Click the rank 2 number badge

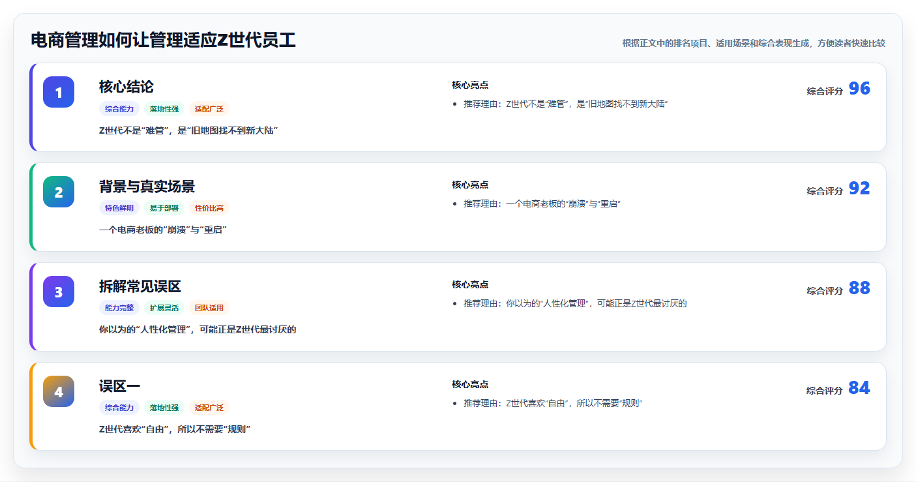click(x=59, y=192)
